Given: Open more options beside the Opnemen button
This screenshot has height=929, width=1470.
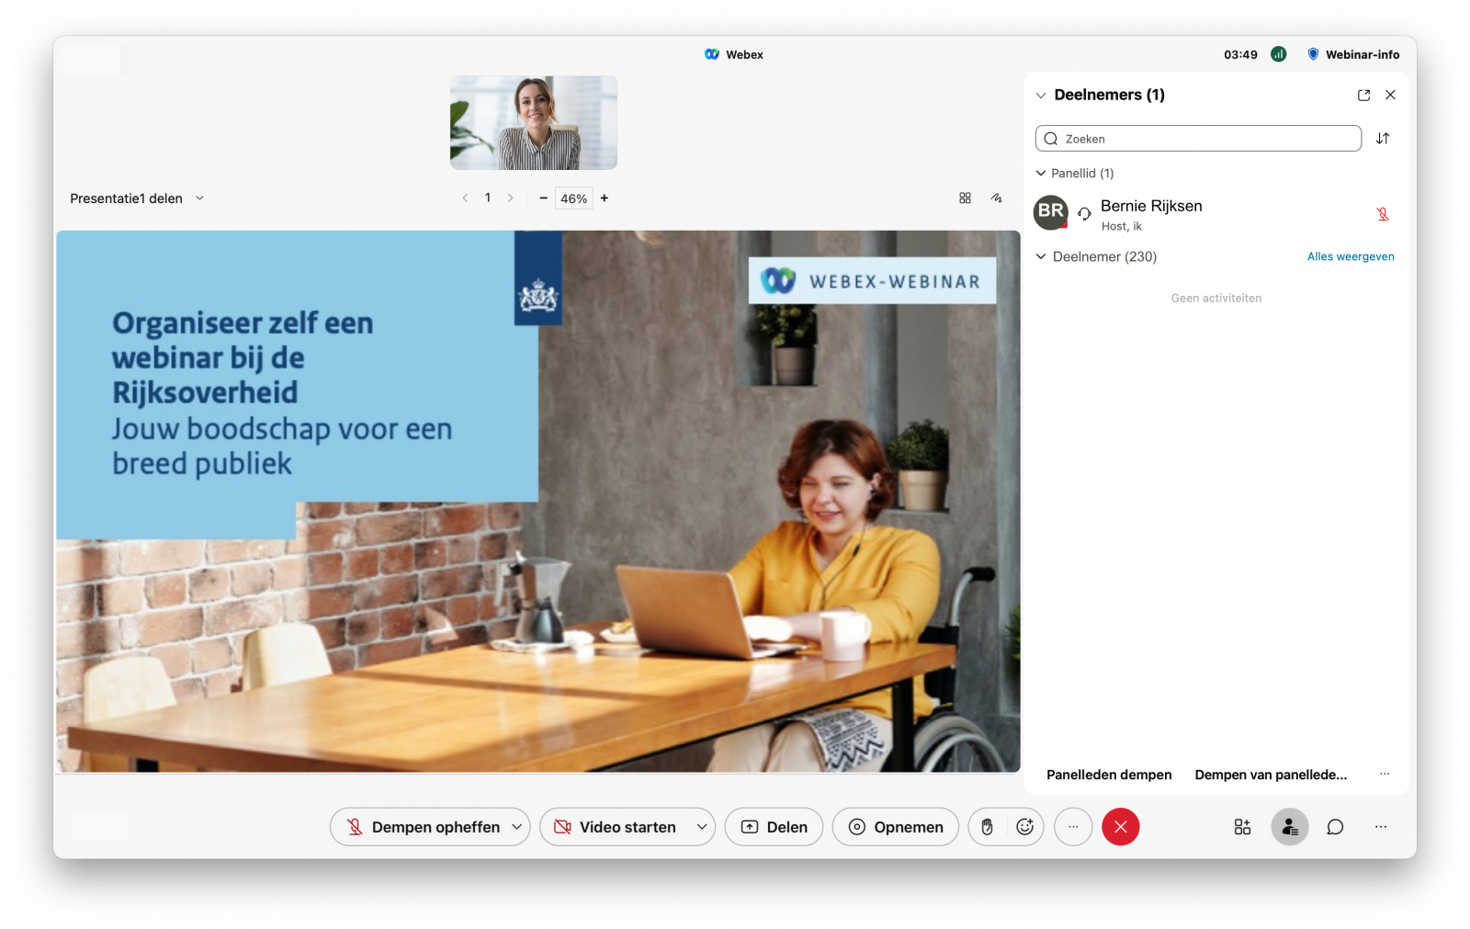Looking at the screenshot, I should coord(1072,827).
